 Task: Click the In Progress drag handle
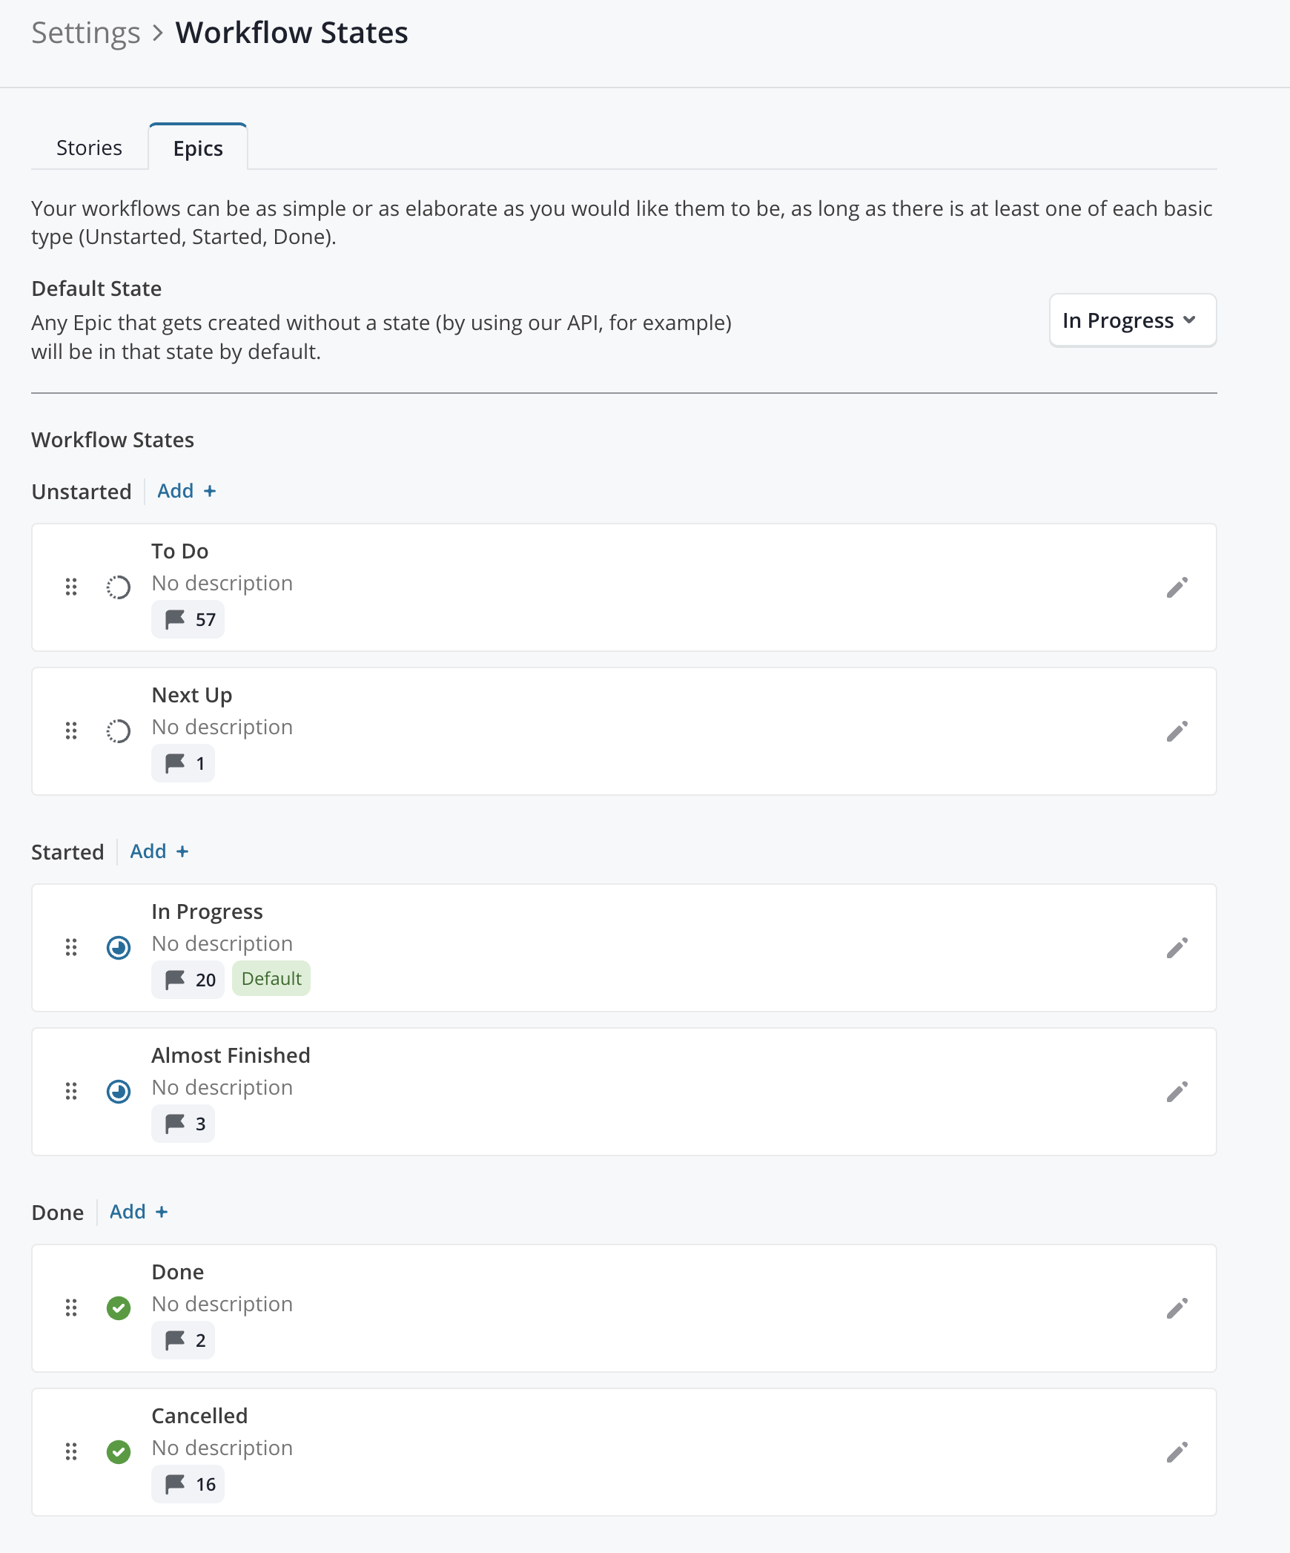[71, 947]
